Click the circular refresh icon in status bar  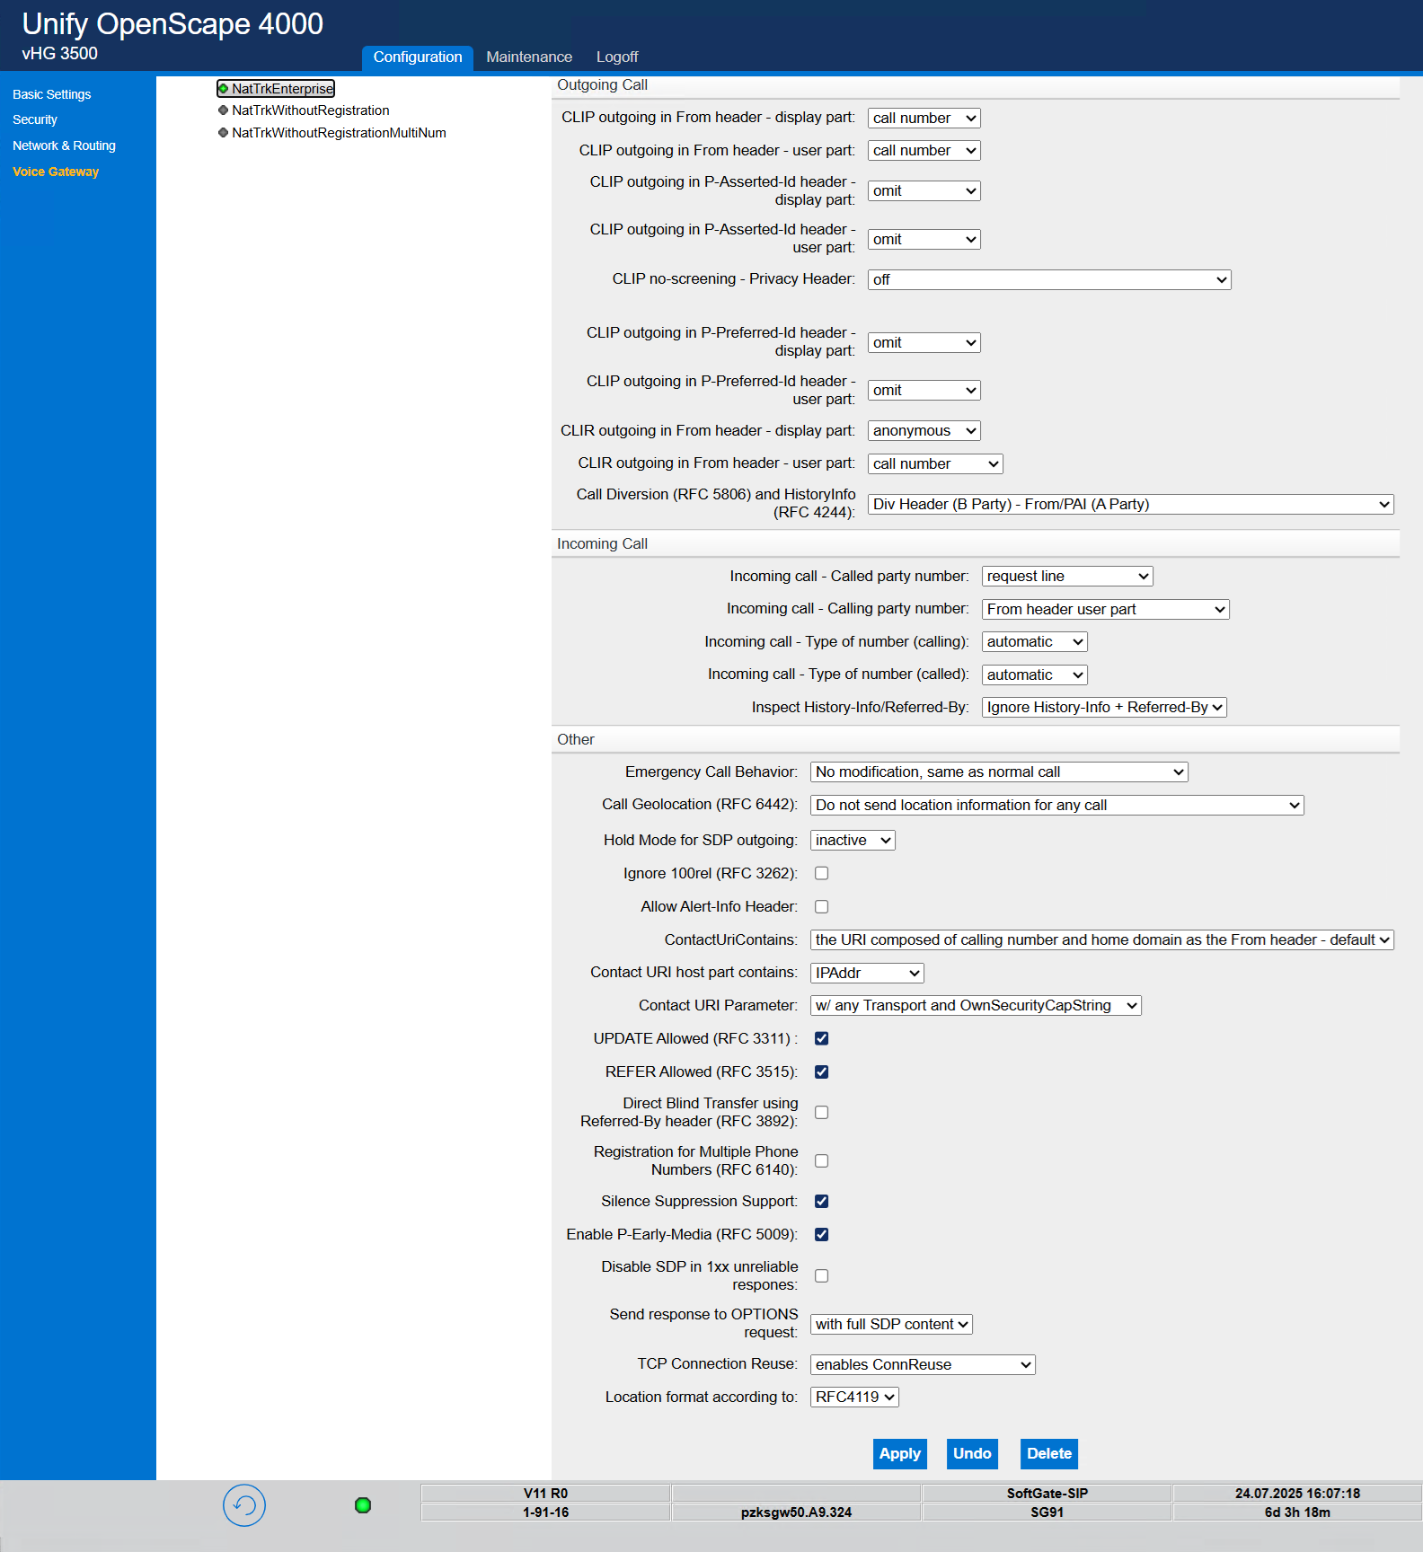244,1505
